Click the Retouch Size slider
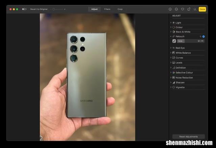Image resolution: width=216 pixels, height=148 pixels. (191, 41)
